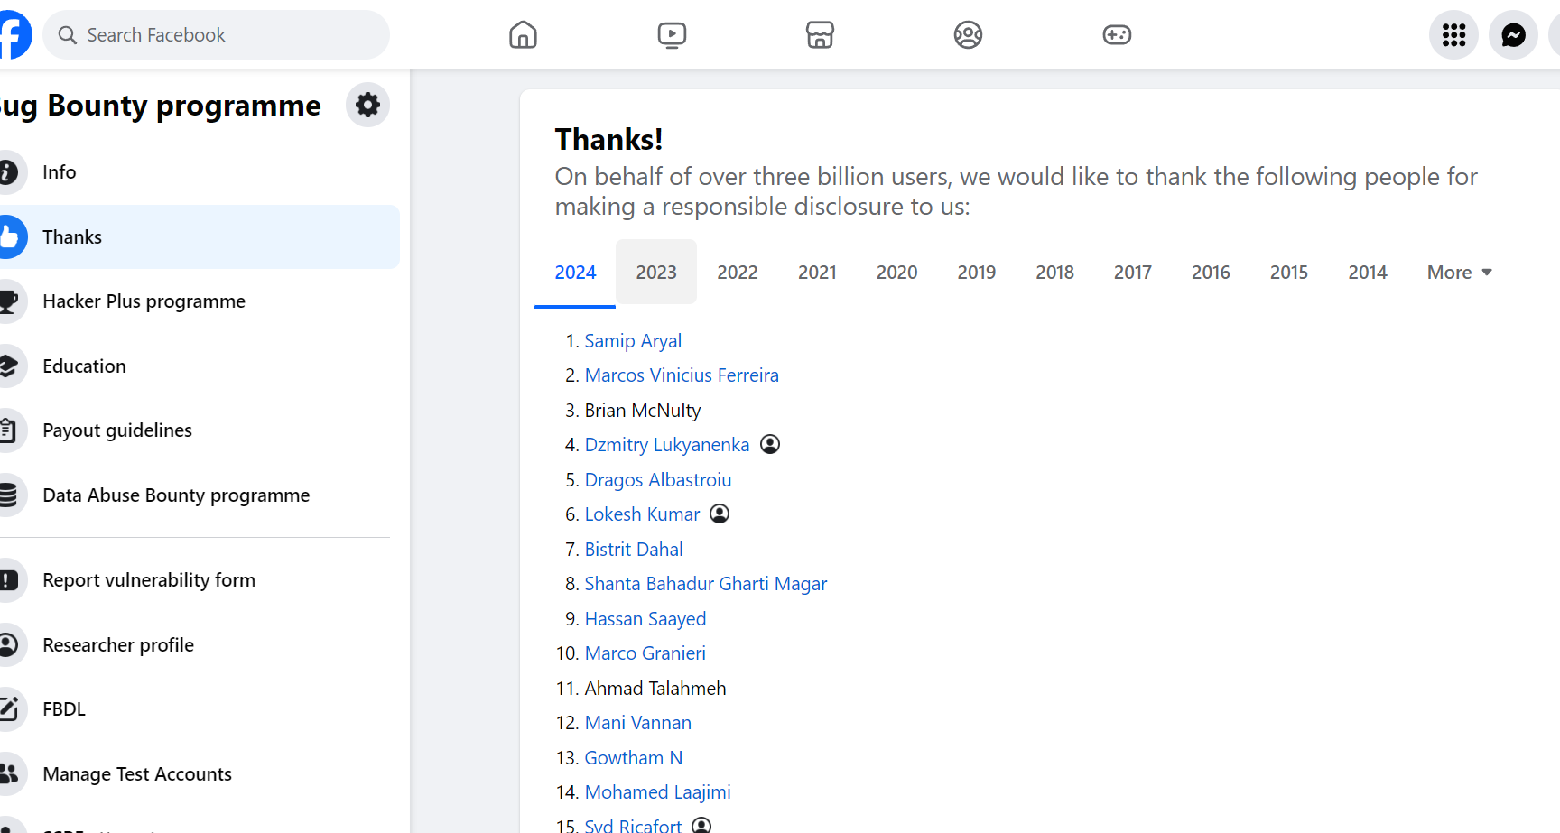Open the Facebook Home icon
The image size is (1560, 833).
pyautogui.click(x=523, y=35)
